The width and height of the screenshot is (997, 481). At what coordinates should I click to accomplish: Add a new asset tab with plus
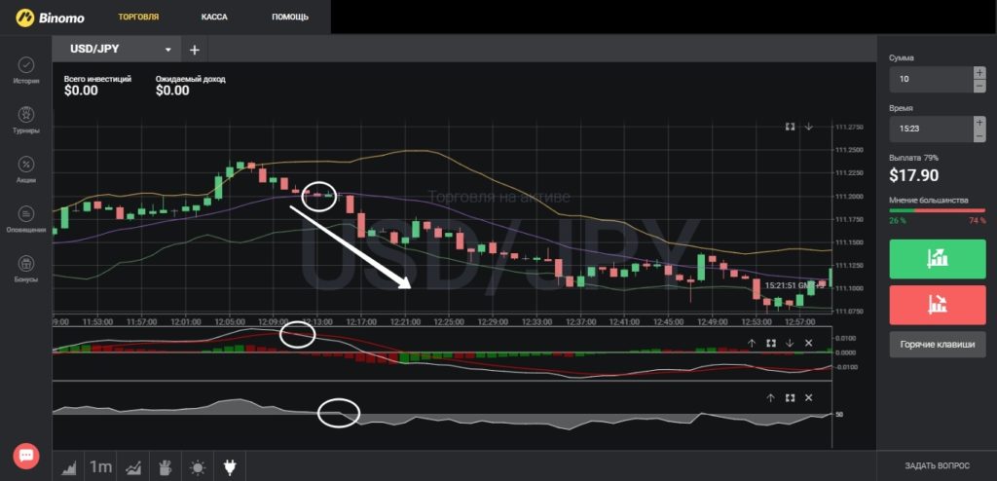point(195,50)
